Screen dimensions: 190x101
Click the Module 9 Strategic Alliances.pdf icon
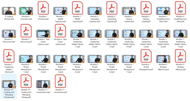(x=180, y=56)
